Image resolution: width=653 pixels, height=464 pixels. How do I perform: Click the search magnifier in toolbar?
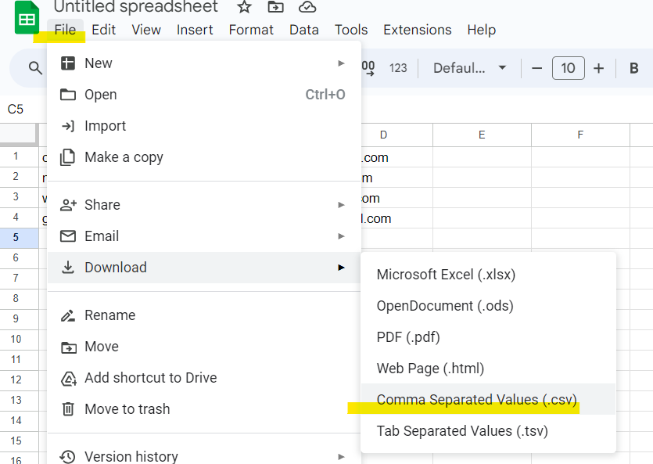pyautogui.click(x=35, y=68)
